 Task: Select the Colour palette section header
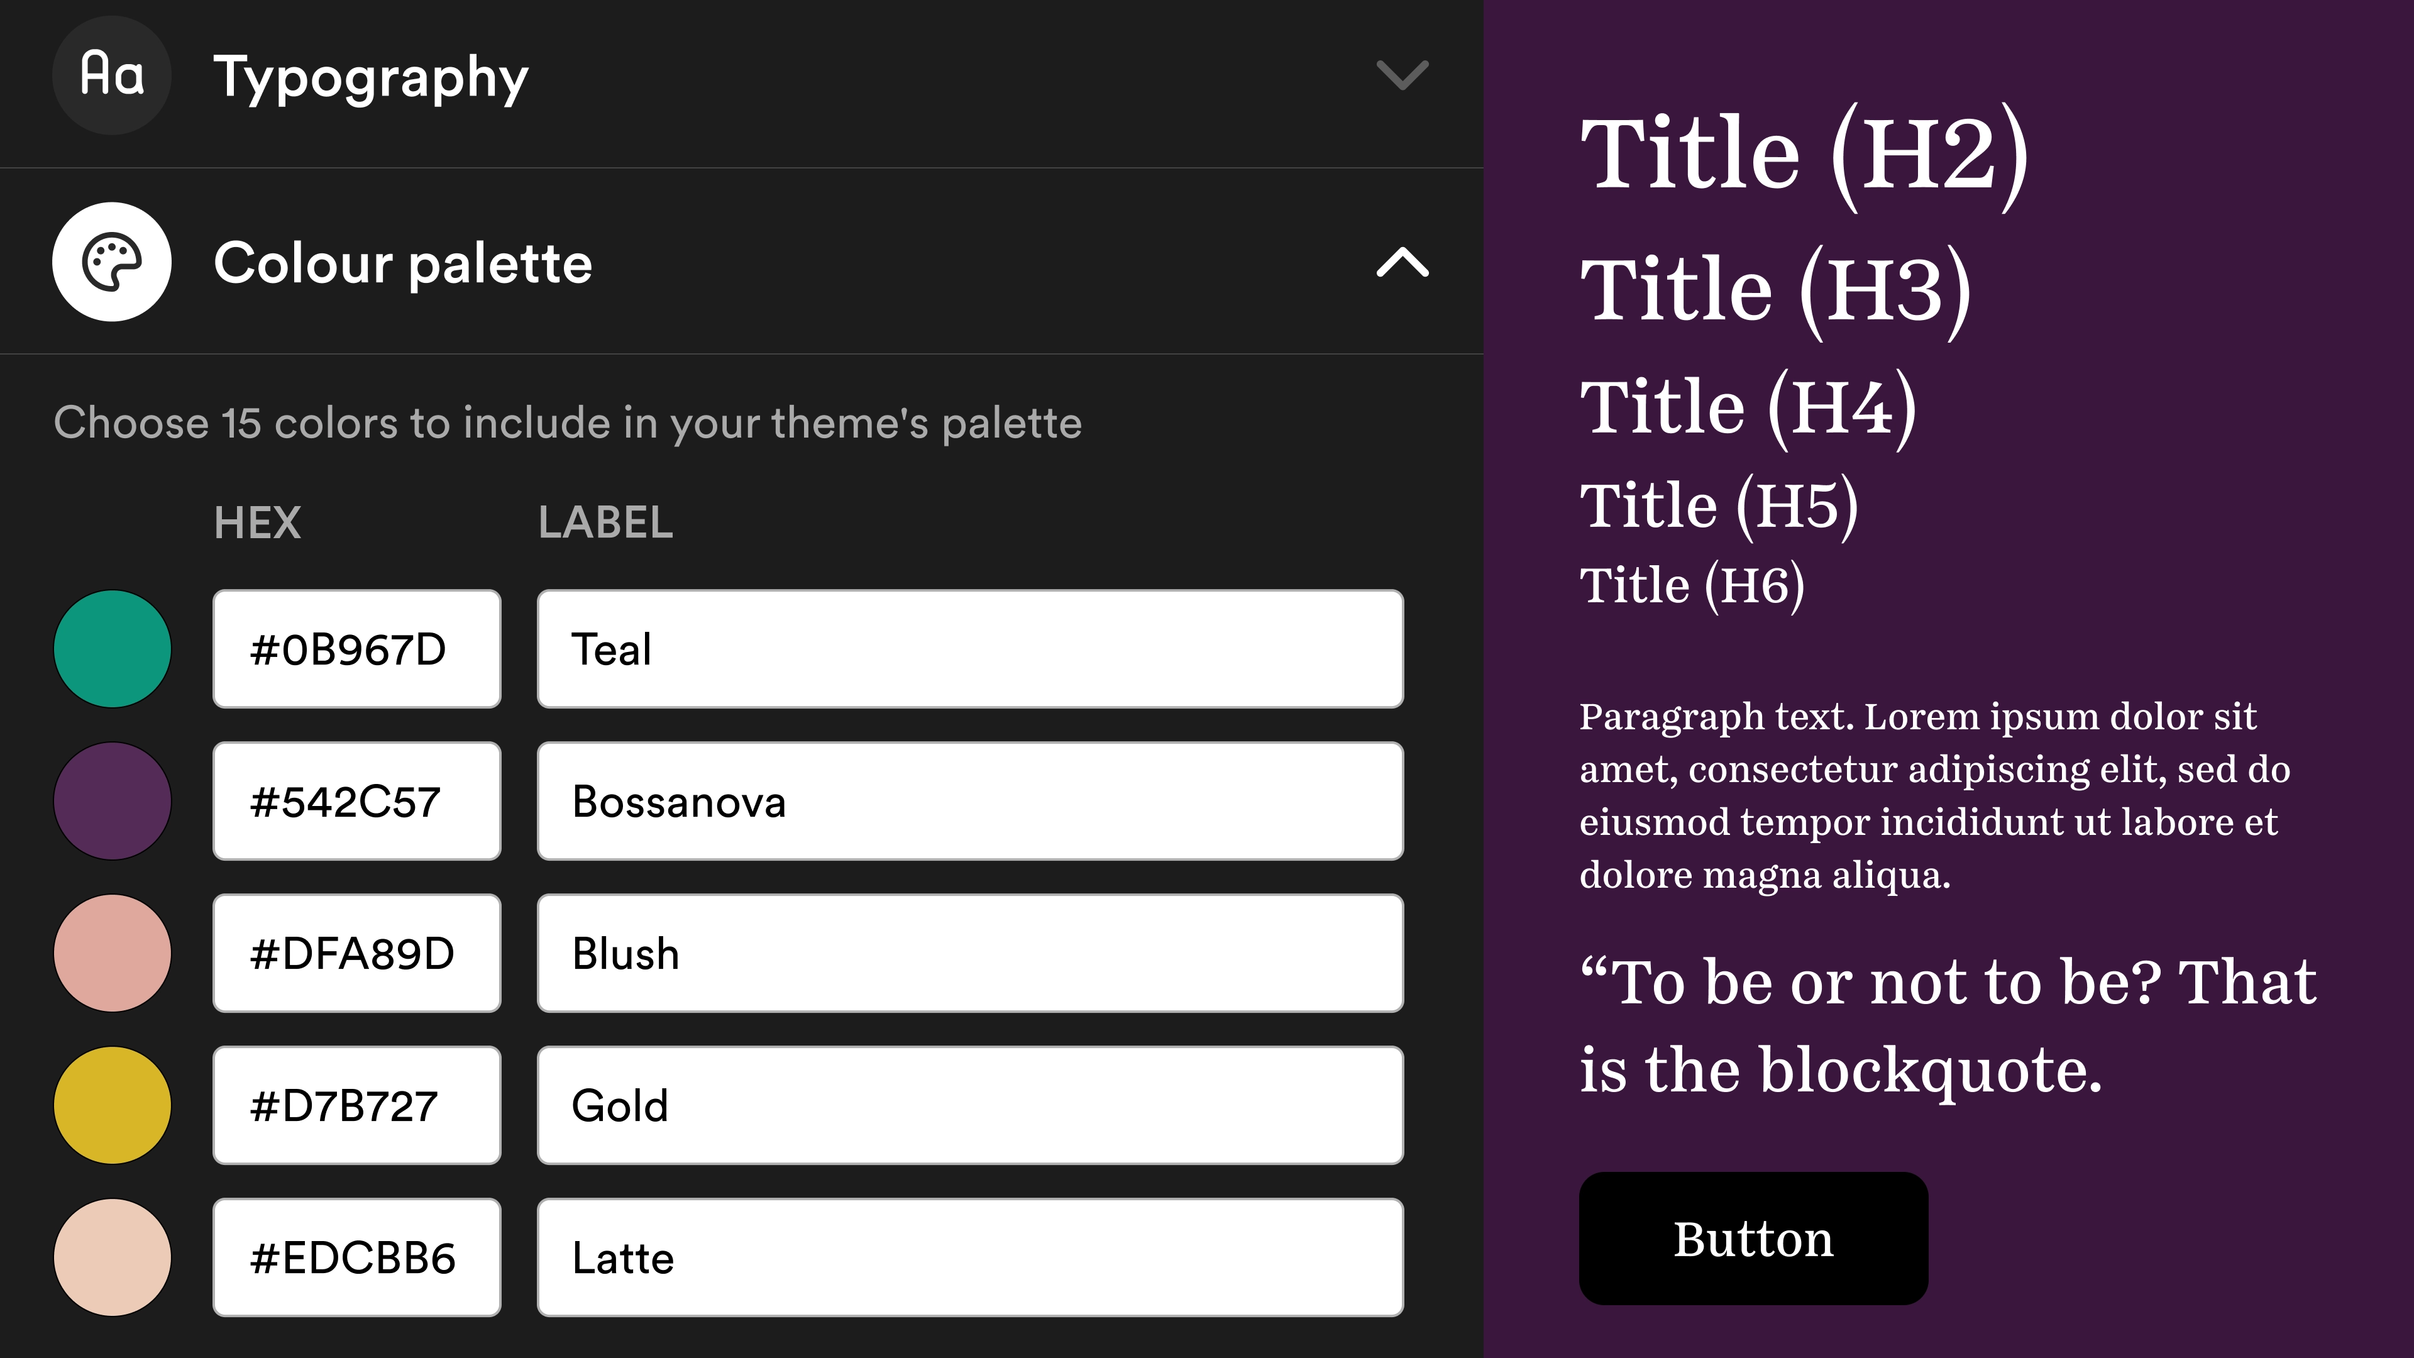(403, 264)
